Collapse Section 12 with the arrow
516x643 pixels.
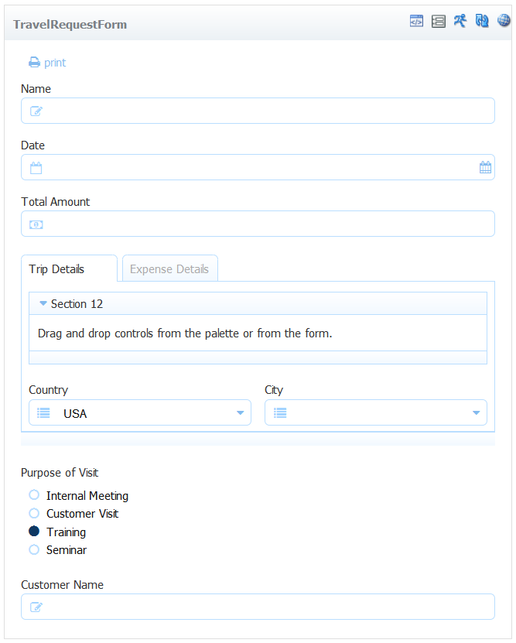pyautogui.click(x=43, y=303)
